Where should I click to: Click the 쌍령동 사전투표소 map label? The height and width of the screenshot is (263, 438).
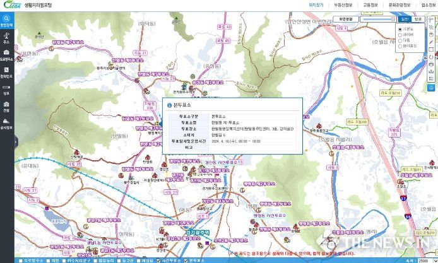[x=270, y=216]
